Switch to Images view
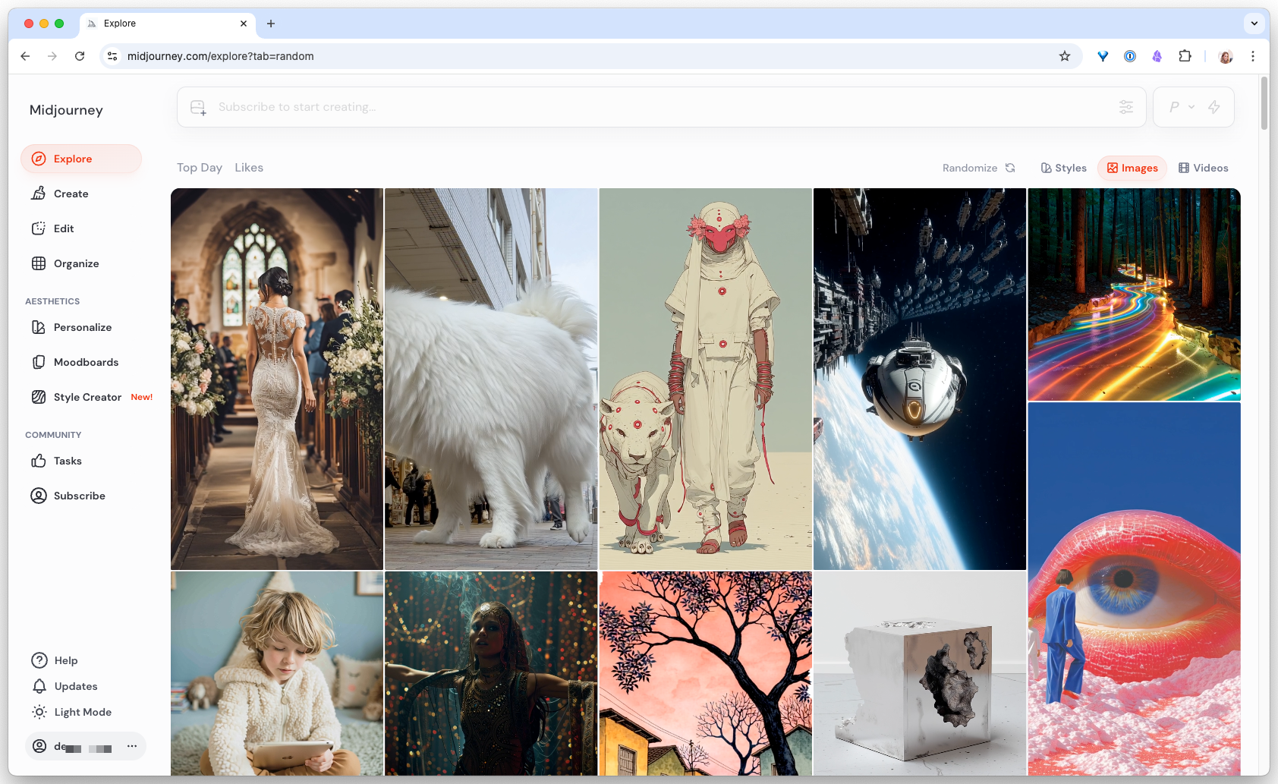The height and width of the screenshot is (784, 1278). 1132,168
